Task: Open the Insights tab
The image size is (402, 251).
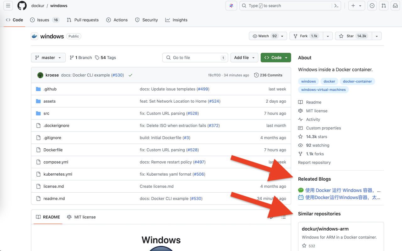Action: [x=176, y=20]
